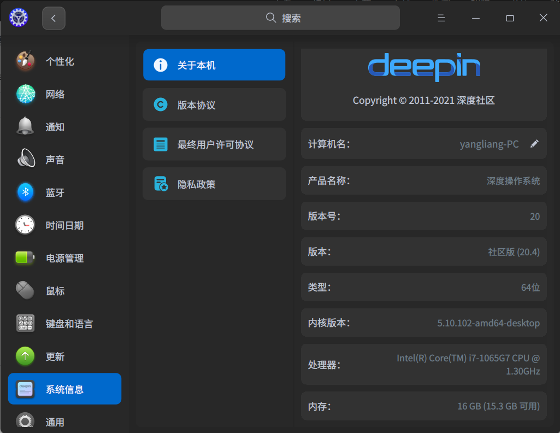Open 蓝牙 settings label
This screenshot has width=560, height=433.
pyautogui.click(x=55, y=192)
